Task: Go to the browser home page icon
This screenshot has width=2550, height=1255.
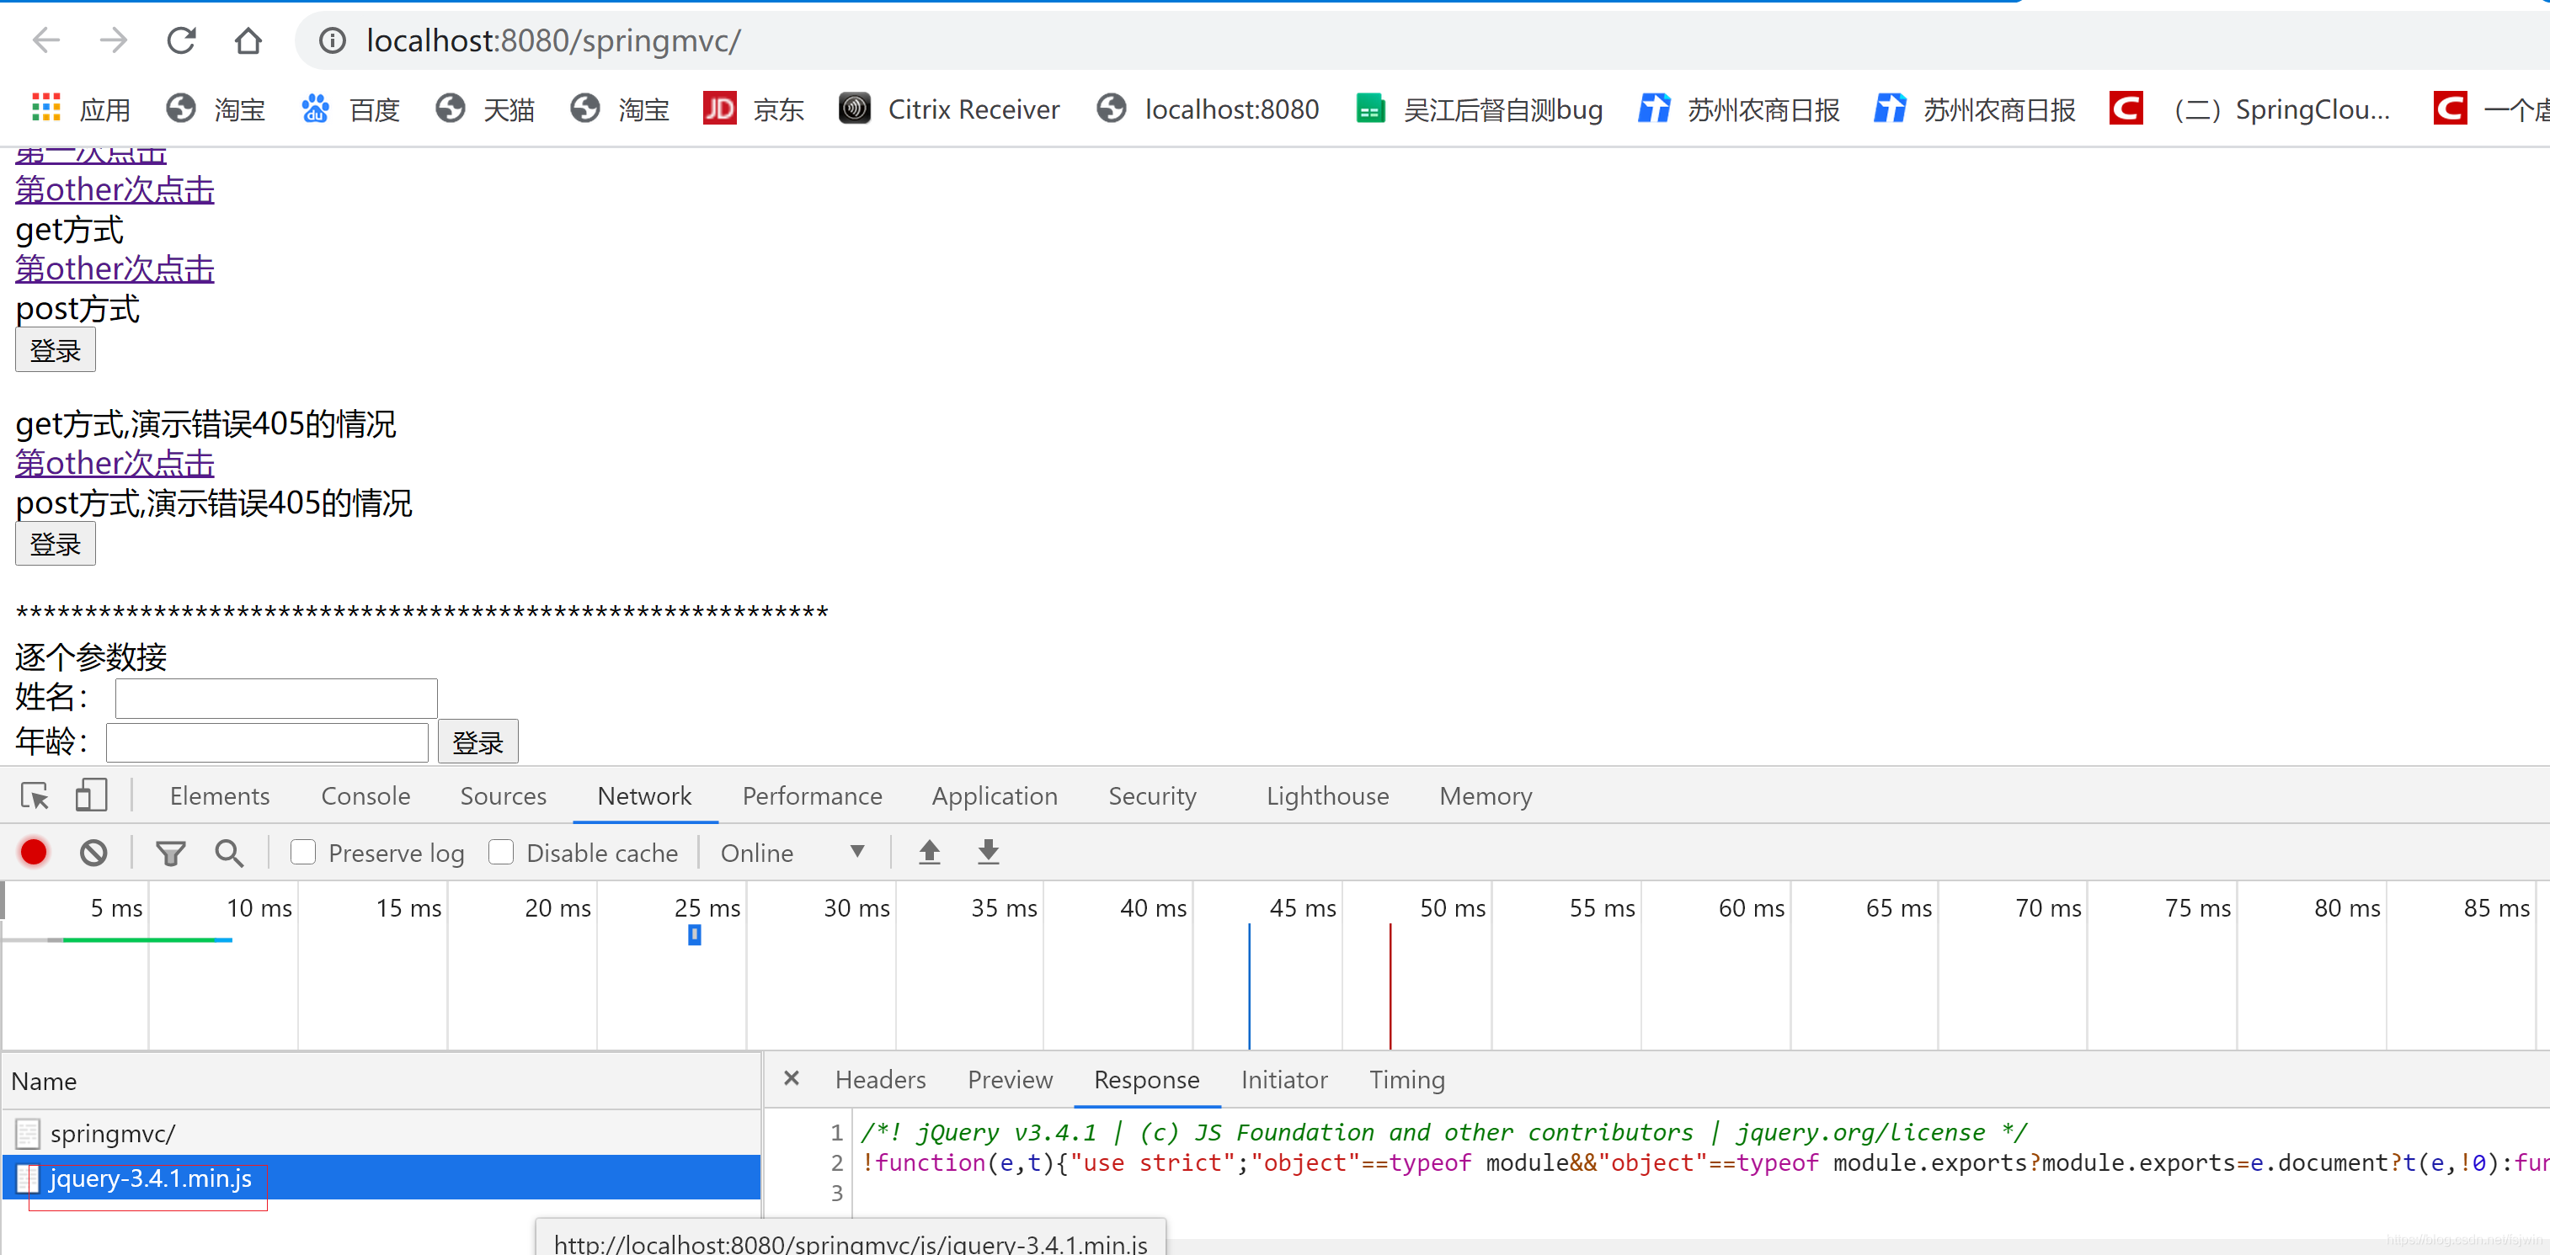Action: 248,40
